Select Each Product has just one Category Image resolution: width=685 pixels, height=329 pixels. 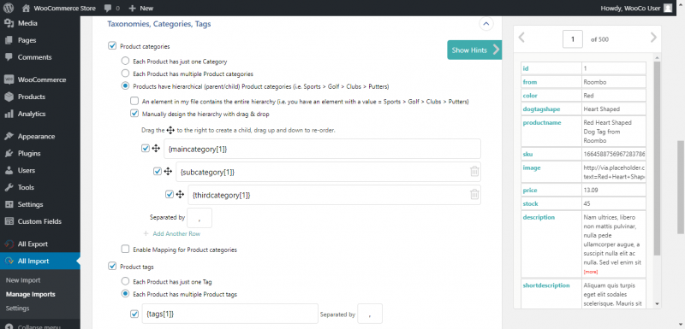pyautogui.click(x=125, y=62)
